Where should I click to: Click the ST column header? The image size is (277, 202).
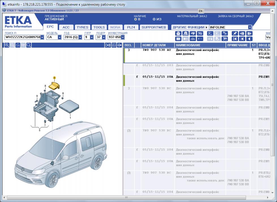tap(254, 45)
